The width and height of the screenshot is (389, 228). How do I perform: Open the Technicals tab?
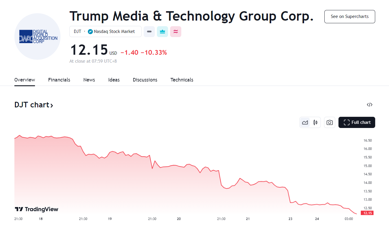click(182, 80)
